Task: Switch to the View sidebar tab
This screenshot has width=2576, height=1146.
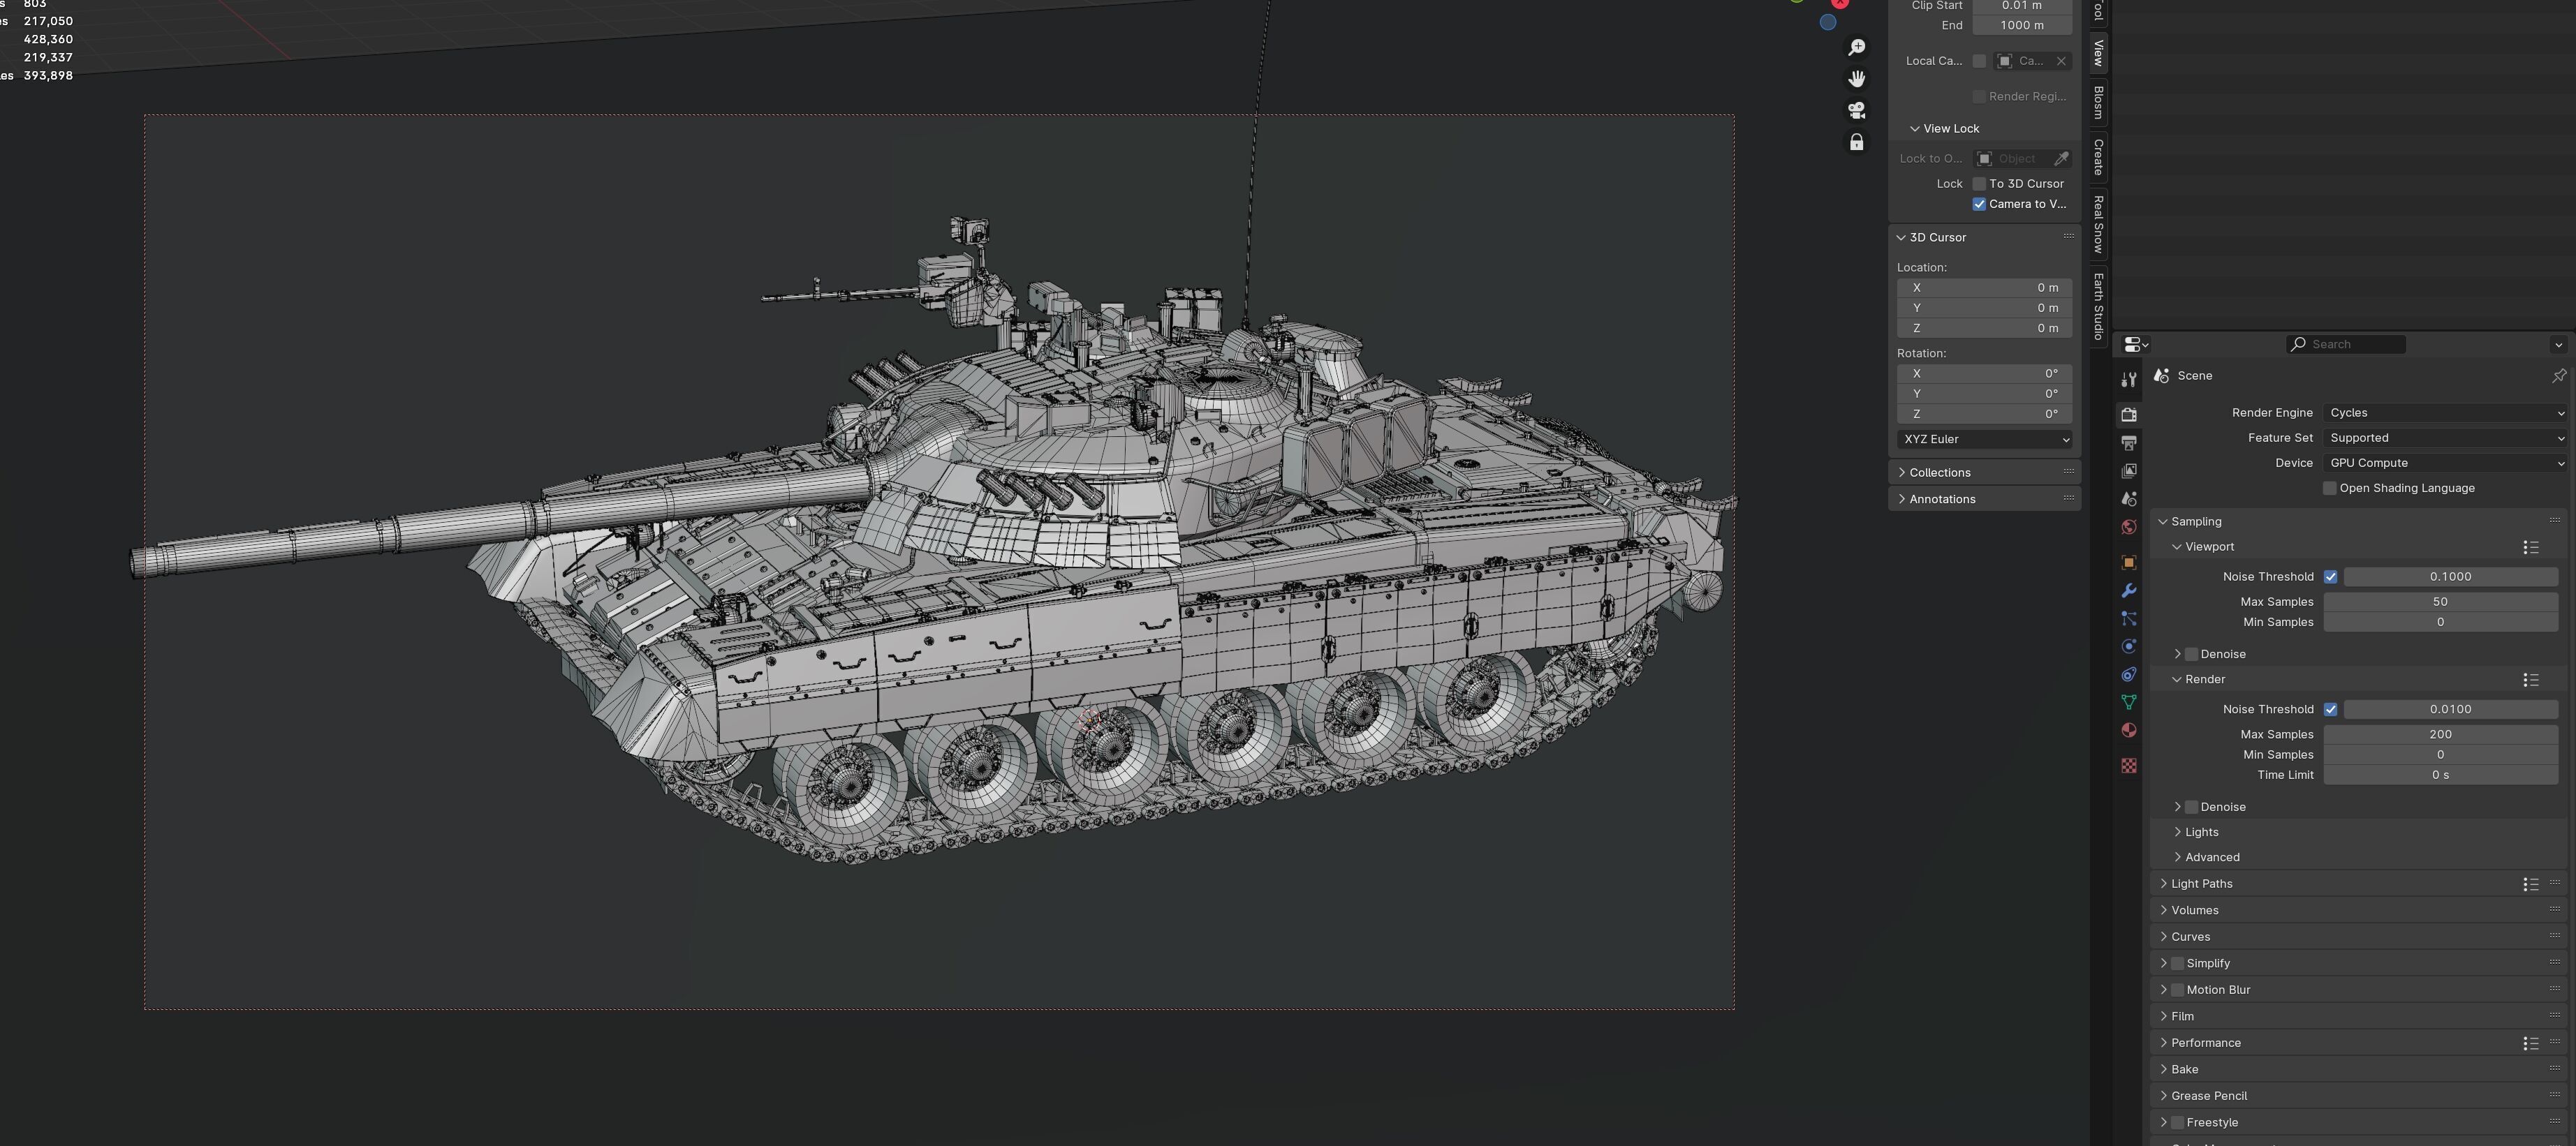Action: 2099,54
